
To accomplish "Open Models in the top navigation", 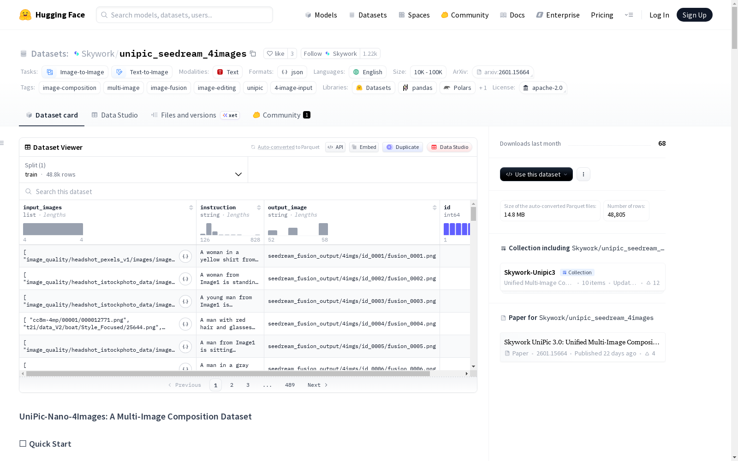I will click(321, 15).
